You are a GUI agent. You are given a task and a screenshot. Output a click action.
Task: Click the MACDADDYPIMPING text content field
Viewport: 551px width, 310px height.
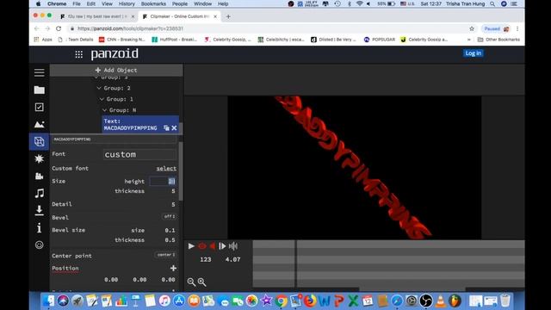pyautogui.click(x=115, y=139)
